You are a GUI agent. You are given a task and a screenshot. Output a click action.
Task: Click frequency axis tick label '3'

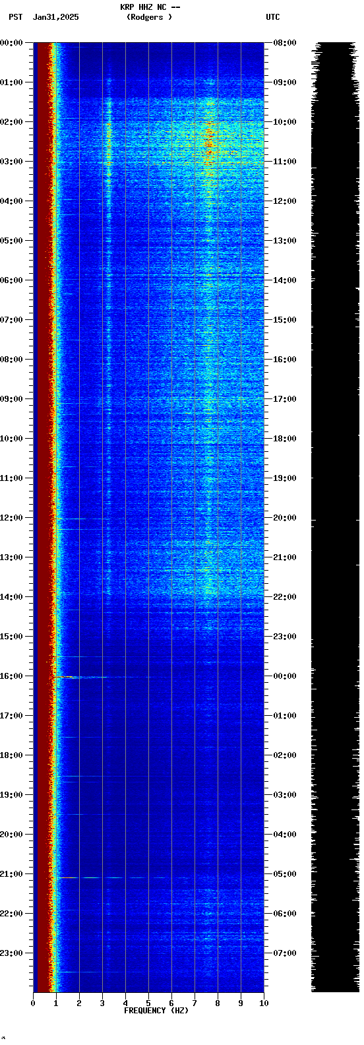(x=102, y=1003)
